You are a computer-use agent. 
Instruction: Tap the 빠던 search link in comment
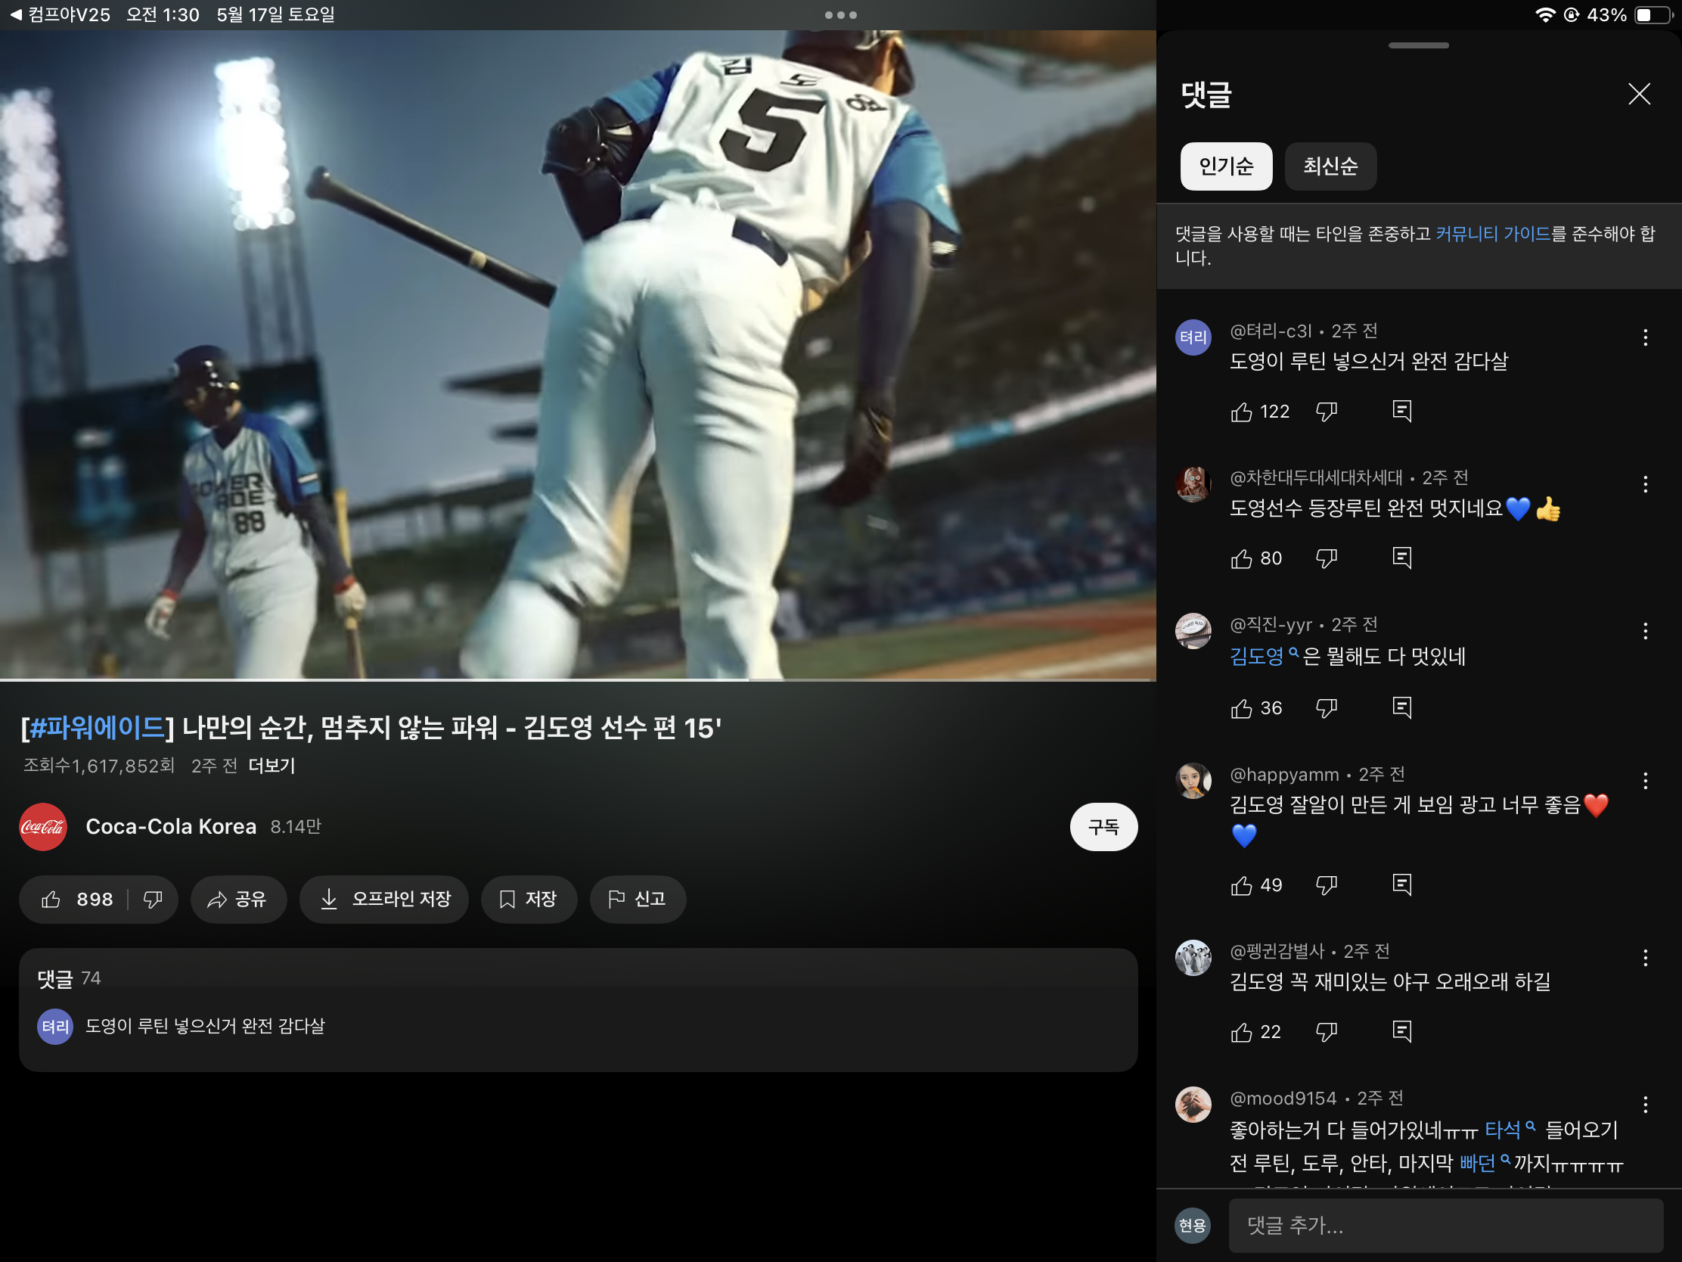pyautogui.click(x=1485, y=1162)
